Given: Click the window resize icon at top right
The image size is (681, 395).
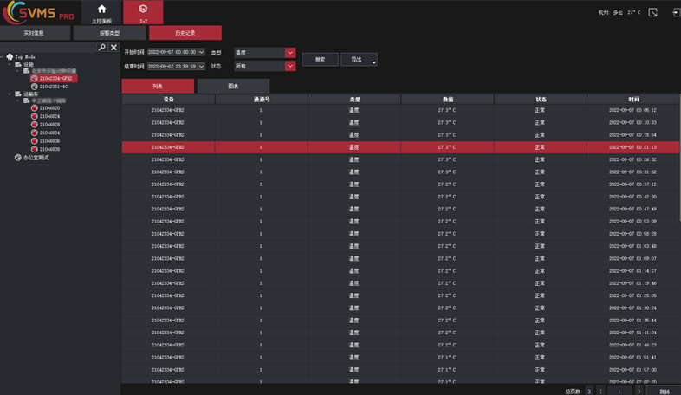Looking at the screenshot, I should pyautogui.click(x=652, y=12).
